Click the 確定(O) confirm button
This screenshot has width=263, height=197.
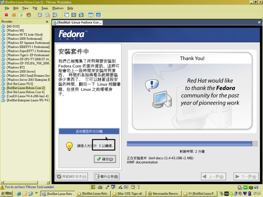[x=105, y=159]
